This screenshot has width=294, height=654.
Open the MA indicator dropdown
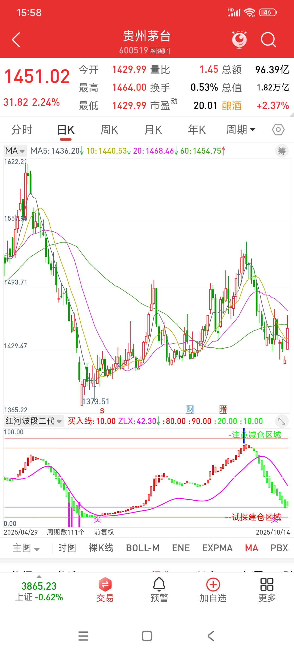(x=15, y=151)
